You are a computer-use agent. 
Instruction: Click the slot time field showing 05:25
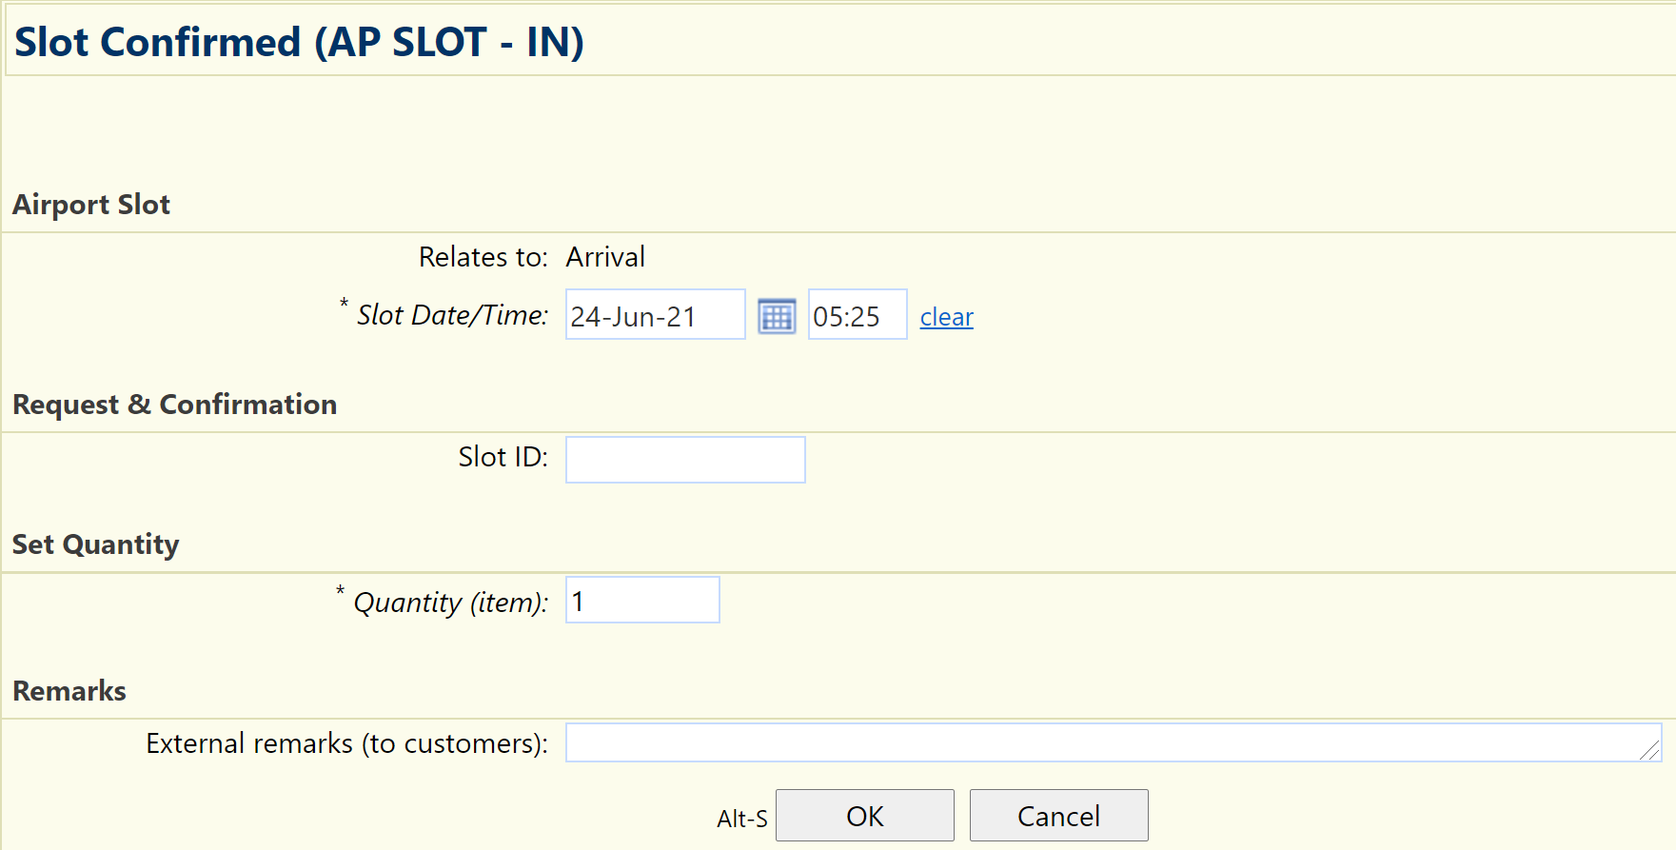tap(857, 315)
